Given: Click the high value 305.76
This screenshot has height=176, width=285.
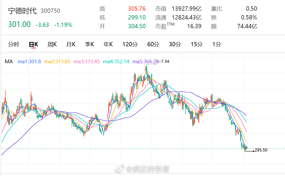Looking at the screenshot, I should (137, 9).
